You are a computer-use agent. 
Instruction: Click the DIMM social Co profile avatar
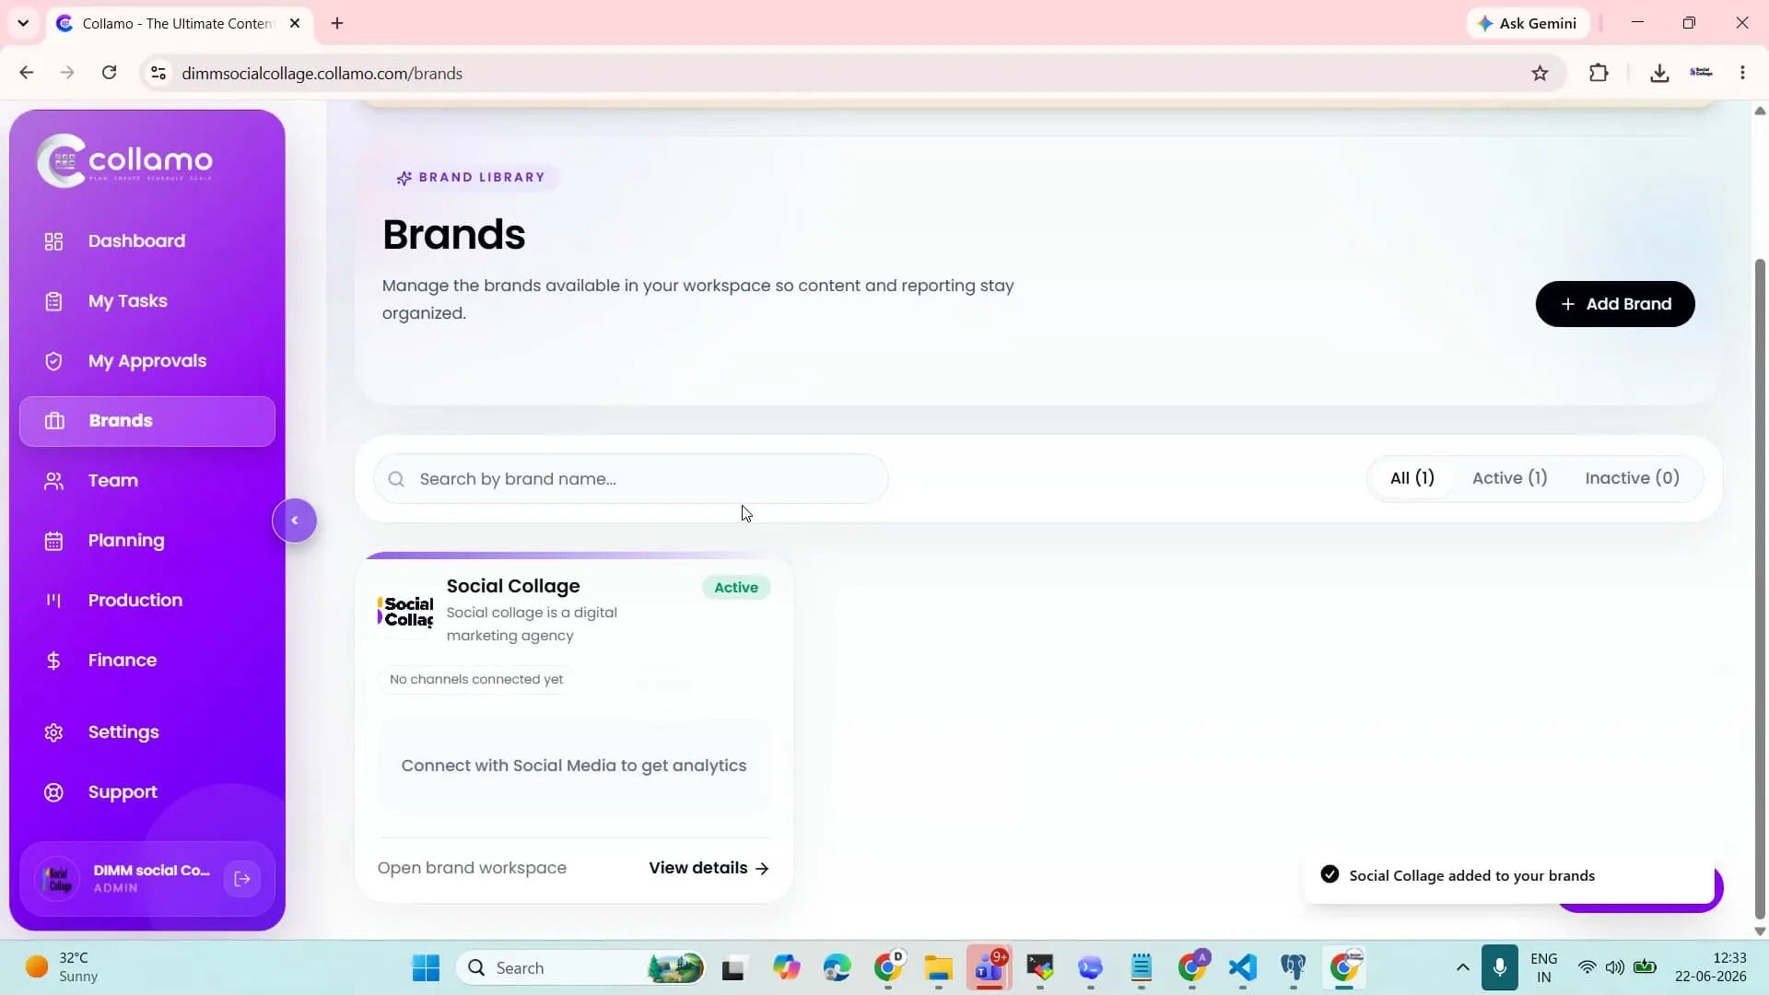(57, 879)
